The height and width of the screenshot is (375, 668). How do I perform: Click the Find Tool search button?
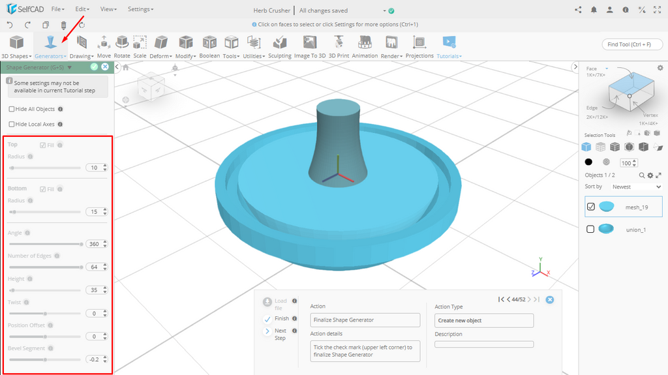pos(632,44)
